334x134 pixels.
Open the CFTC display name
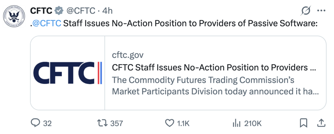point(41,11)
